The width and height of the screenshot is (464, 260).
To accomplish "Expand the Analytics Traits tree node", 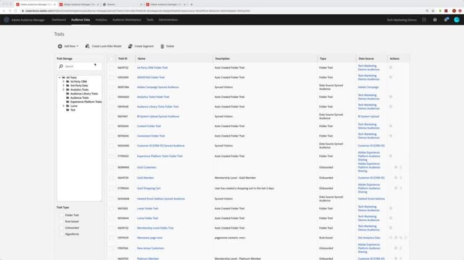I will coord(64,90).
